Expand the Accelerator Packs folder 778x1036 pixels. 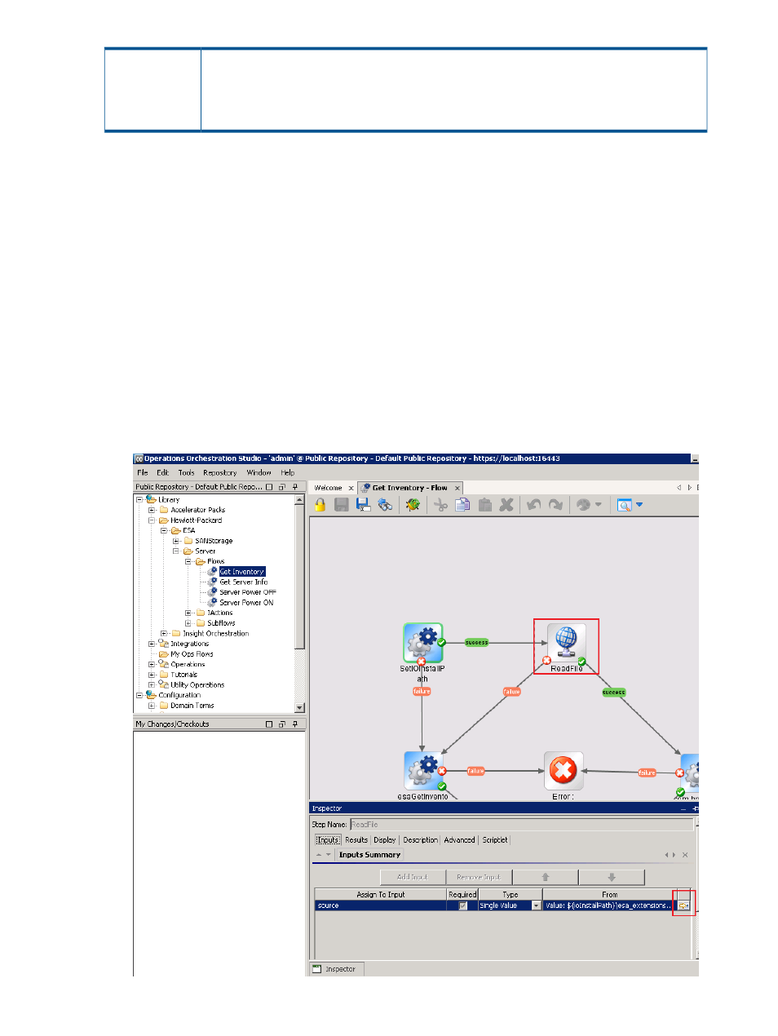coord(152,510)
